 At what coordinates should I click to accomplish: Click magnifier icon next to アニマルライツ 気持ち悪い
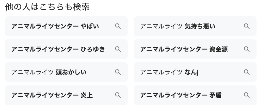(247, 26)
